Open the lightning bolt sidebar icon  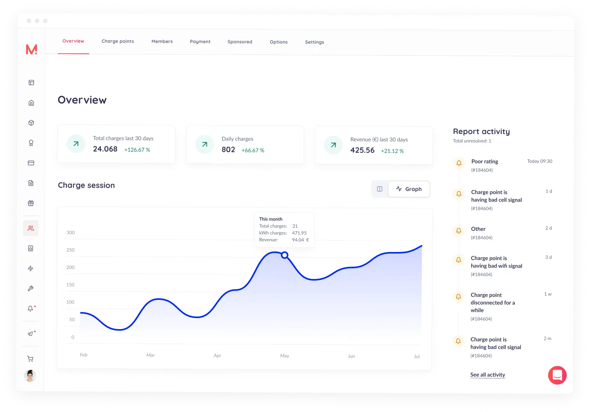31,268
